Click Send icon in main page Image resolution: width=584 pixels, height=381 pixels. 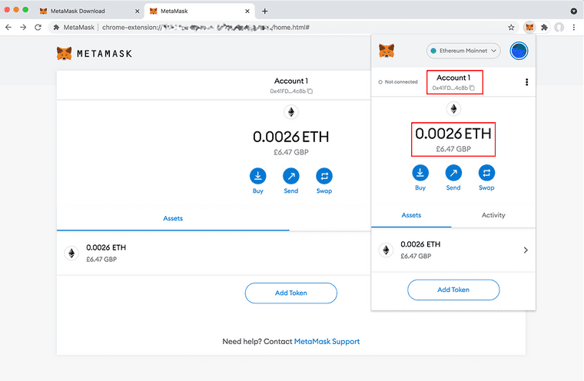point(291,176)
